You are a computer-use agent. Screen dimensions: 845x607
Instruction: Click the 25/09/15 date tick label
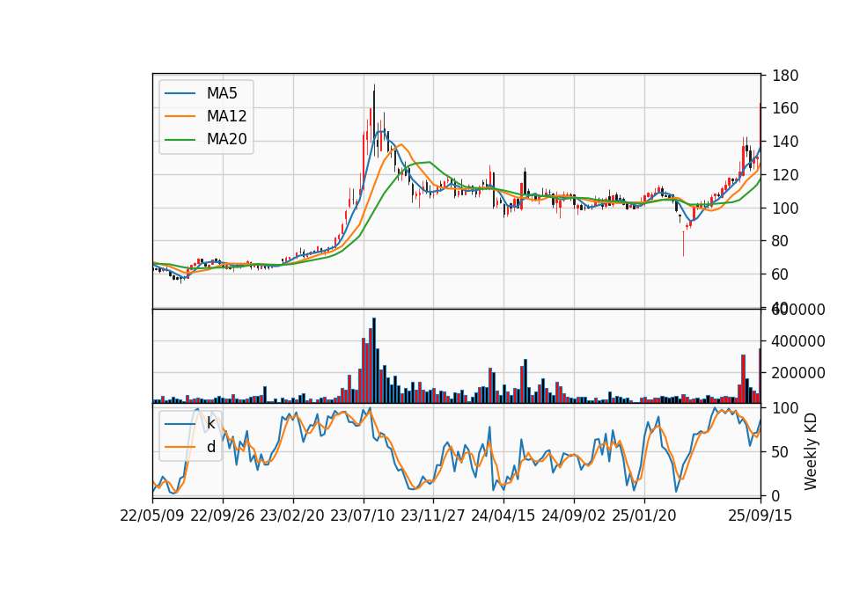point(760,516)
